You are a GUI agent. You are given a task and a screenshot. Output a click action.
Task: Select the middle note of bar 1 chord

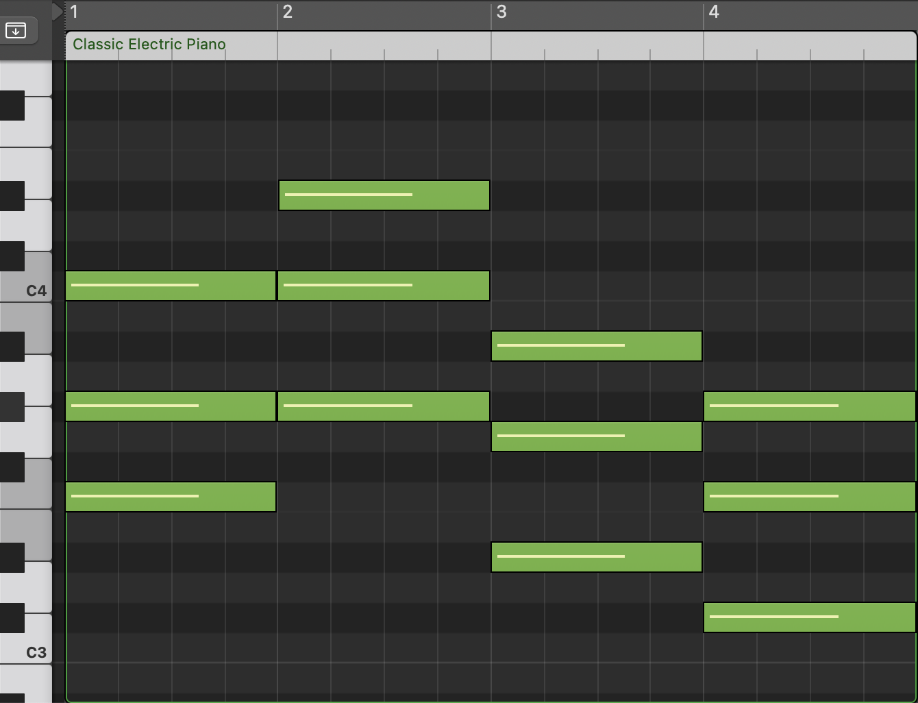(x=171, y=406)
